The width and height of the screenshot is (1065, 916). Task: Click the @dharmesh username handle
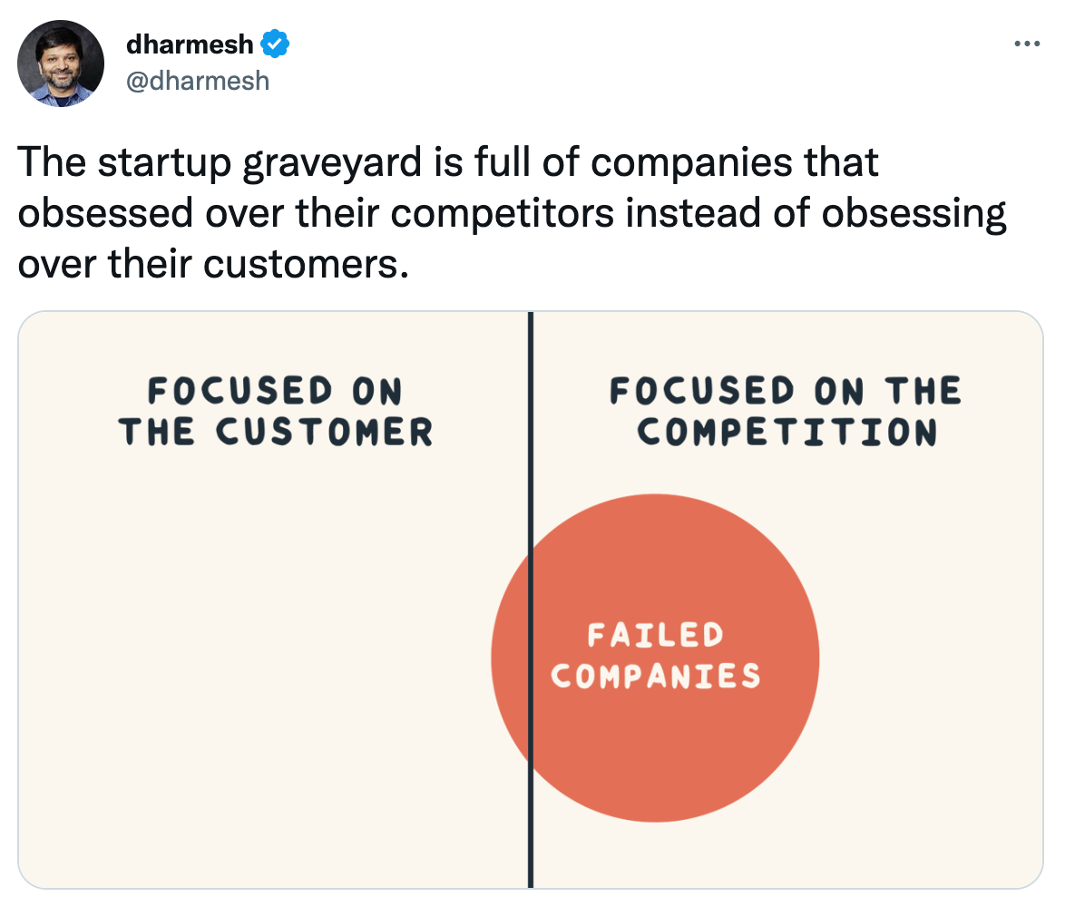[x=198, y=80]
